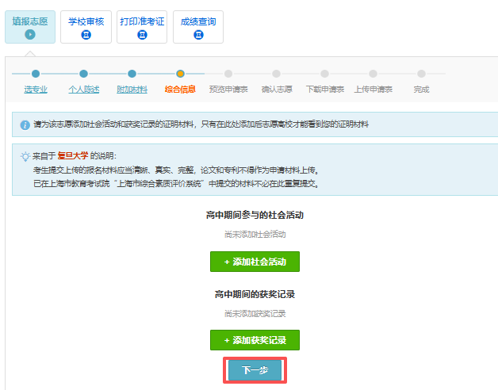
Task: Open the 打印准考证 tab
Action: (142, 27)
